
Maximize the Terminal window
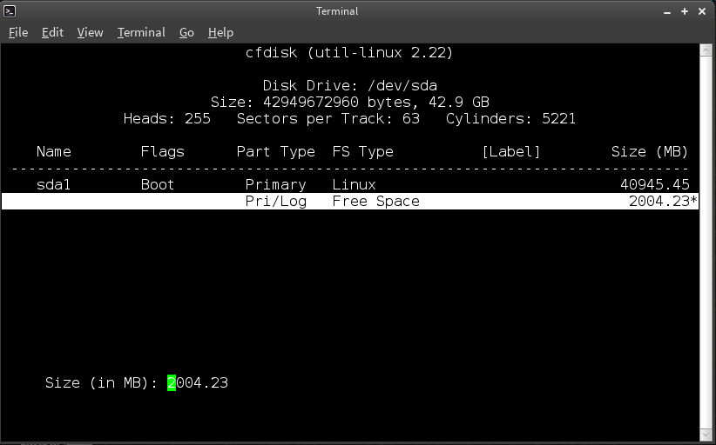tap(685, 11)
